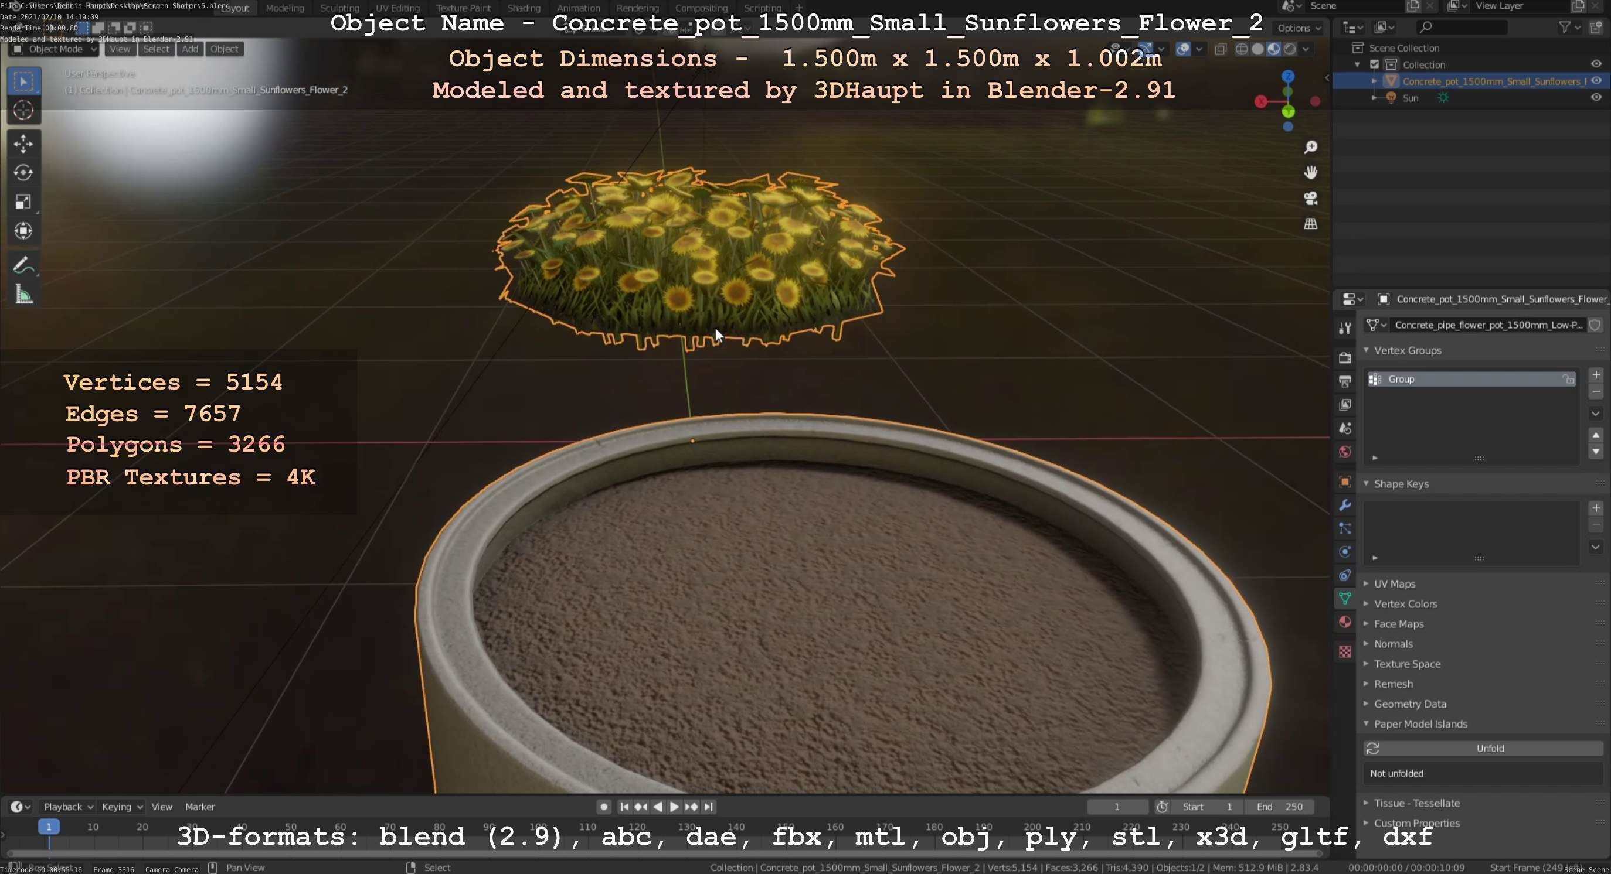Choose the Move tool
The image size is (1611, 874).
[24, 144]
